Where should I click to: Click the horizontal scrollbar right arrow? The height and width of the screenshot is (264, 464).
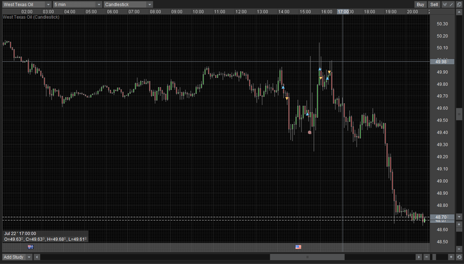pos(419,257)
